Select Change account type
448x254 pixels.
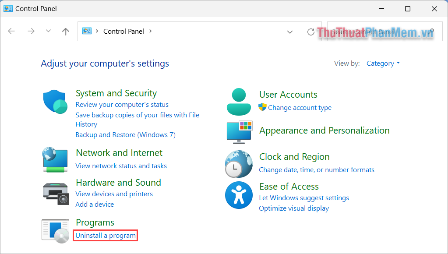300,107
